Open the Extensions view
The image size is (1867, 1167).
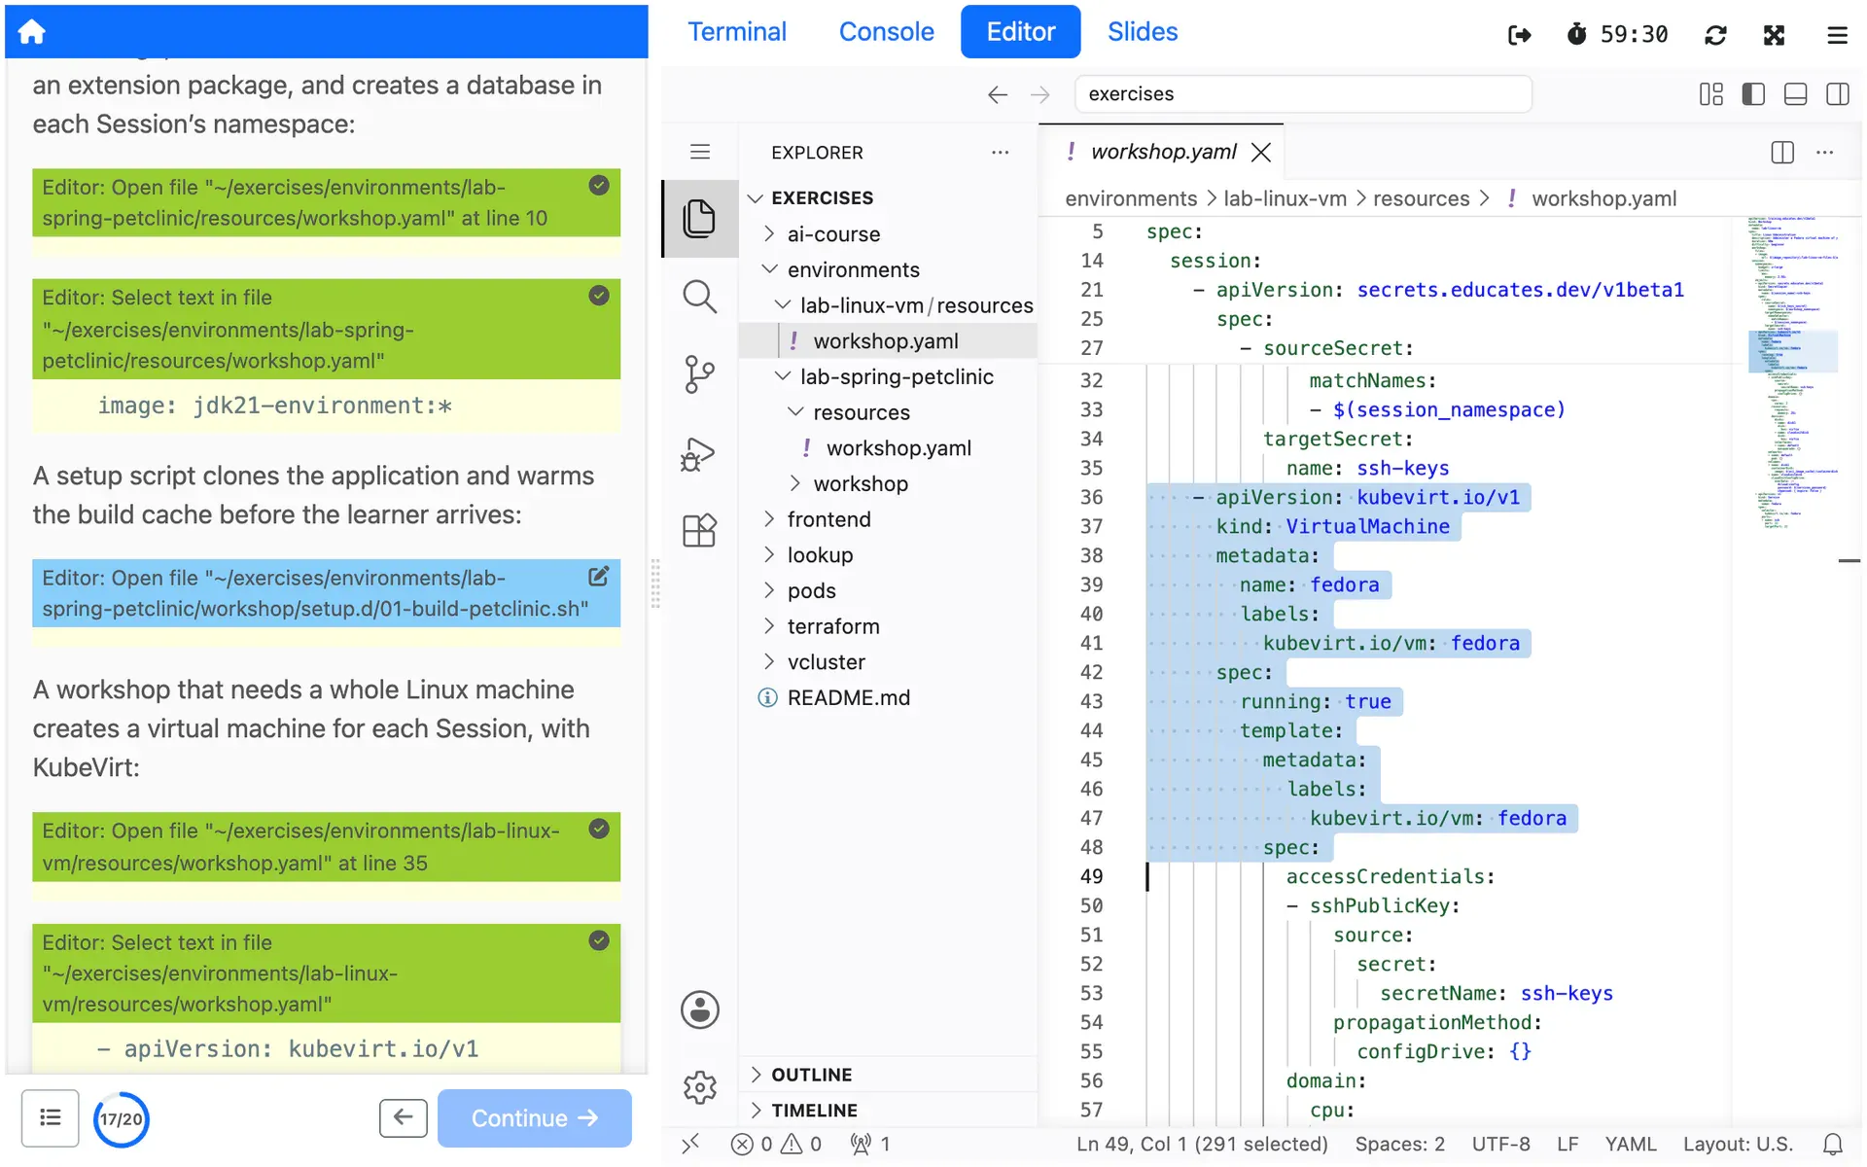point(699,531)
